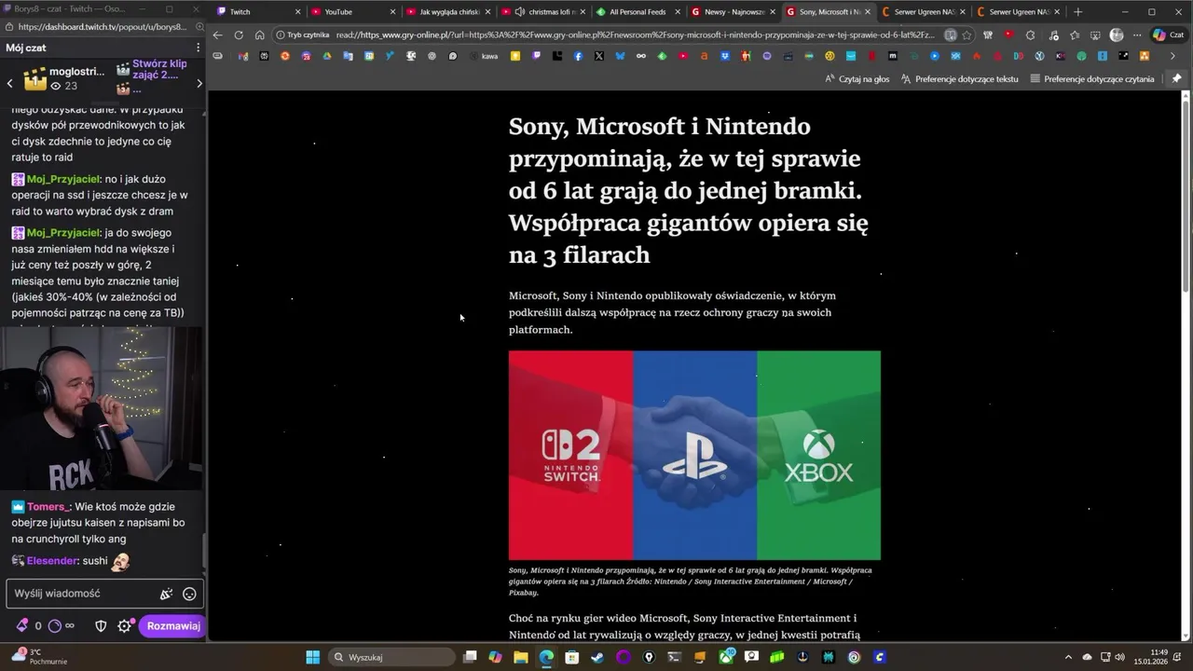Show hidden system tray icons

(1068, 657)
